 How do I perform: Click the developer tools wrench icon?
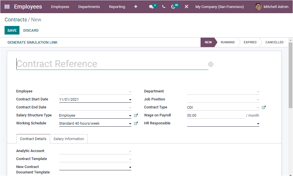(x=186, y=7)
